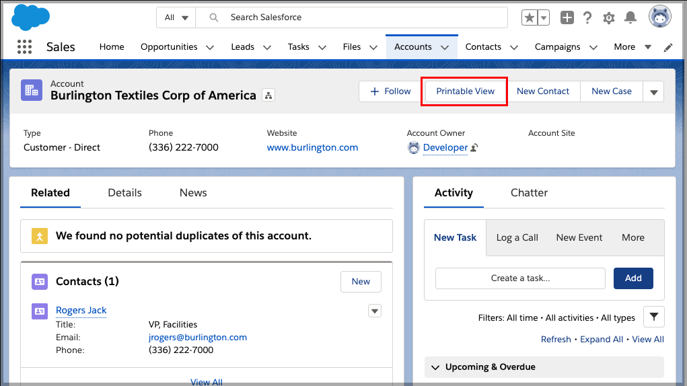This screenshot has width=687, height=386.
Task: Click the Follow button
Action: (x=390, y=91)
